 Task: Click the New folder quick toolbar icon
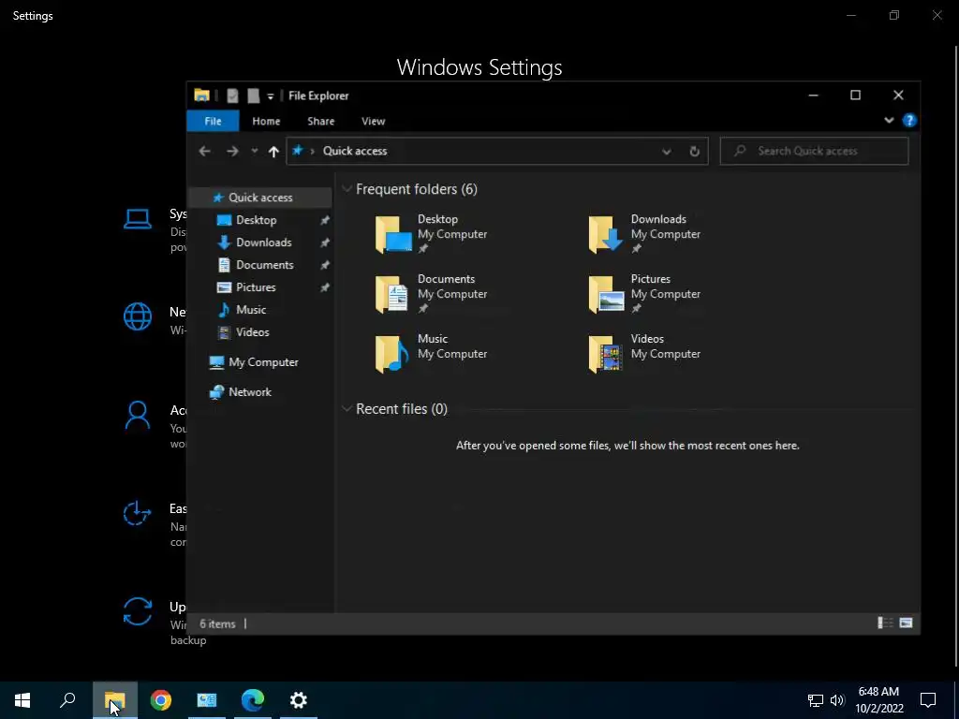(x=253, y=95)
